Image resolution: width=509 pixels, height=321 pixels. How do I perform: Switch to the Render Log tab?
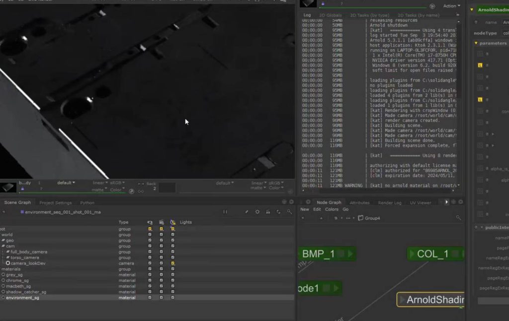point(389,202)
